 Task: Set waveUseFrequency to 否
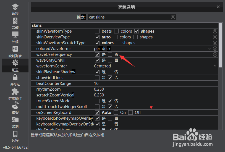click(110, 54)
